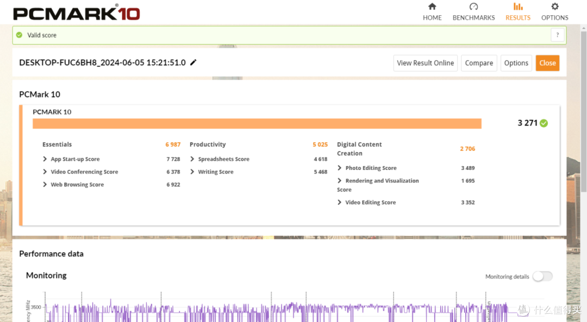Click Writing value 5 468
The image size is (587, 322).
pyautogui.click(x=321, y=172)
